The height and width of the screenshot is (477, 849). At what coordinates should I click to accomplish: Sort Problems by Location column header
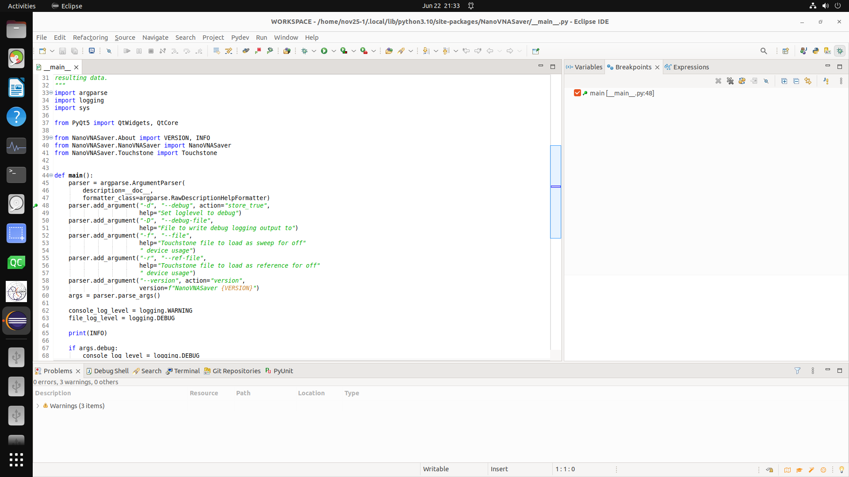tap(311, 393)
